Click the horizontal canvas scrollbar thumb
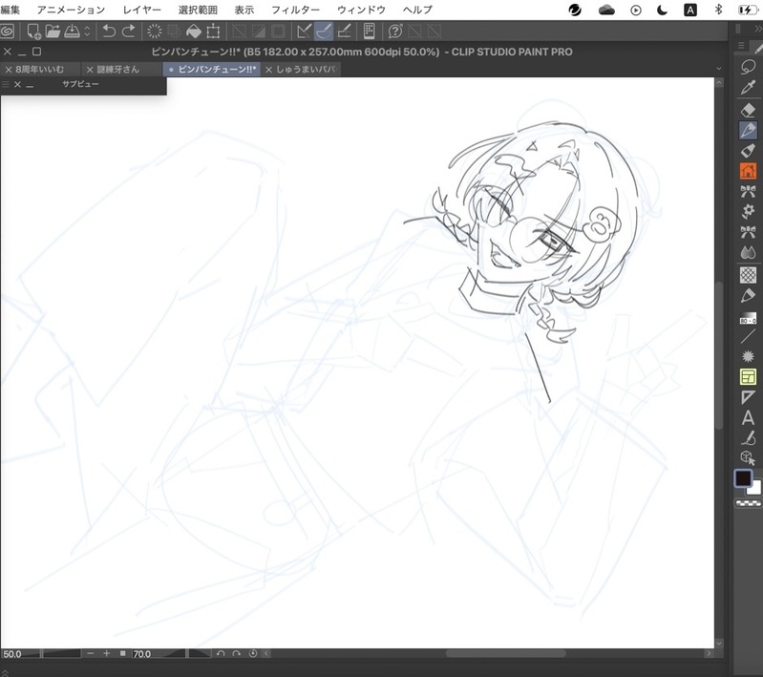Screen dimensions: 763x677 click(x=506, y=653)
